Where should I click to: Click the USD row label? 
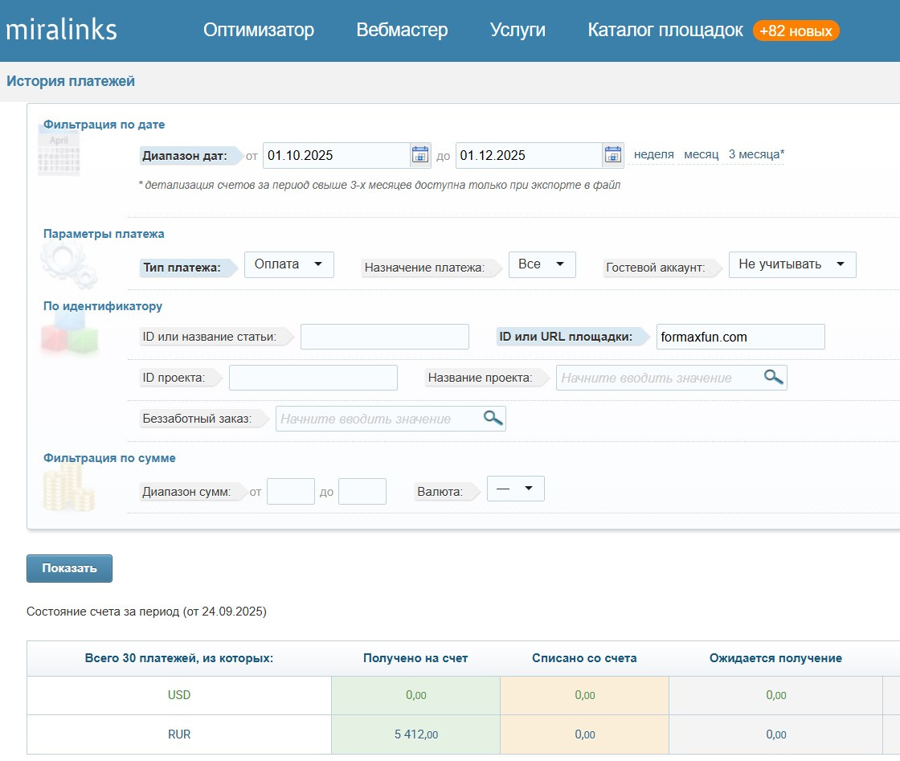pyautogui.click(x=179, y=695)
